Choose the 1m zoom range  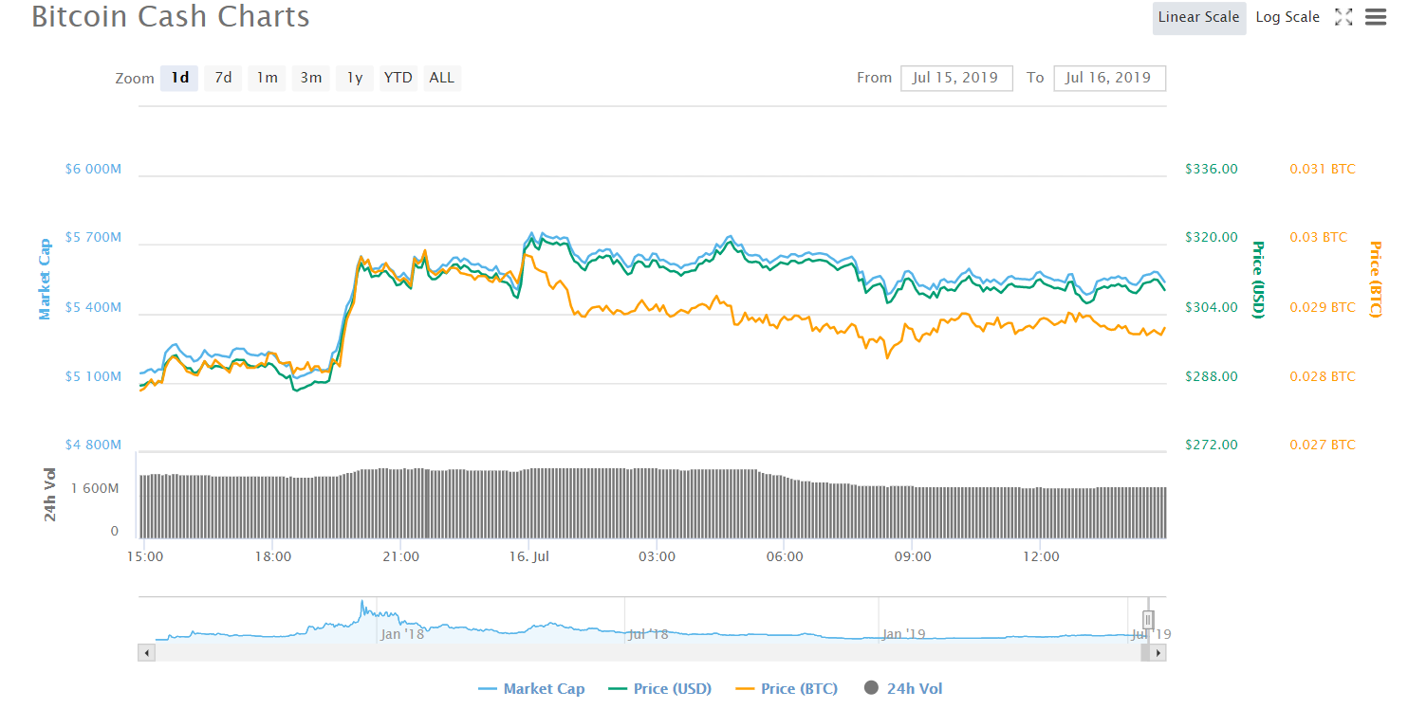268,78
